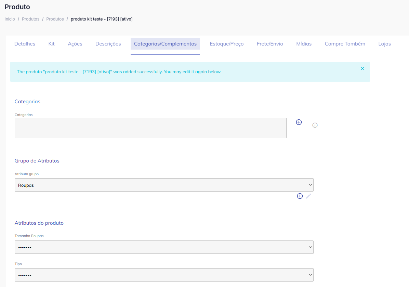Dismiss the success notification banner
Screen dimensions: 409x287
coord(362,69)
